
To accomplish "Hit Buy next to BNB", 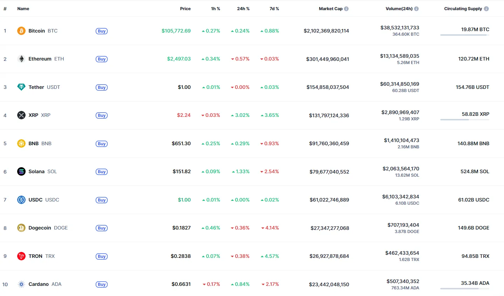I will (102, 144).
